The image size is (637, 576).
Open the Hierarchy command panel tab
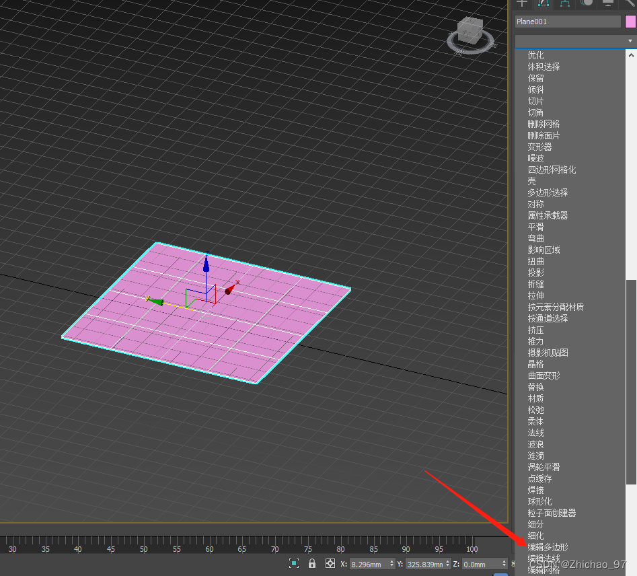564,3
